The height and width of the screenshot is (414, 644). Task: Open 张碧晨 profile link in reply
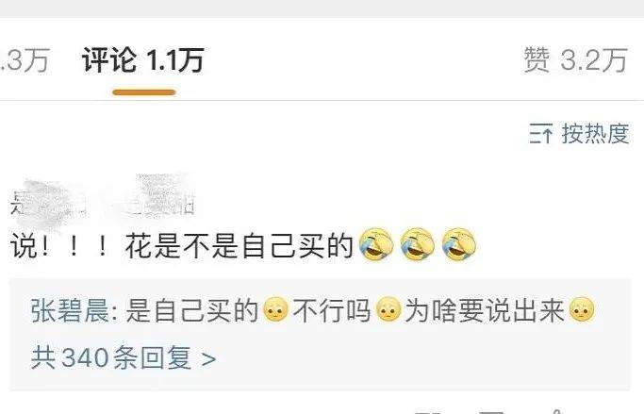(70, 310)
